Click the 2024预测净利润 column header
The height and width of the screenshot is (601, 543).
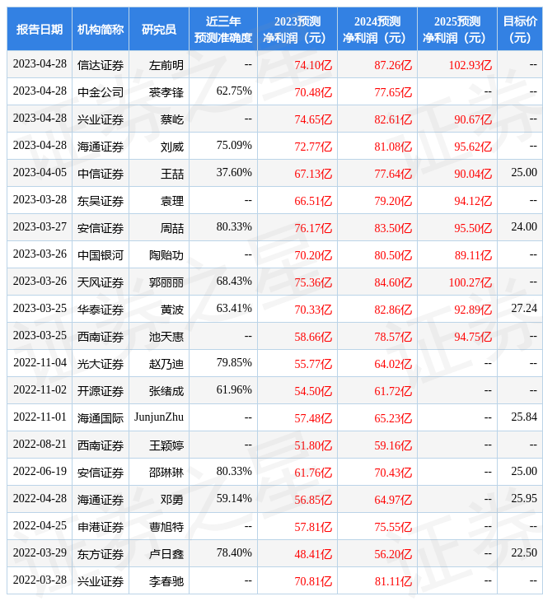pos(377,29)
